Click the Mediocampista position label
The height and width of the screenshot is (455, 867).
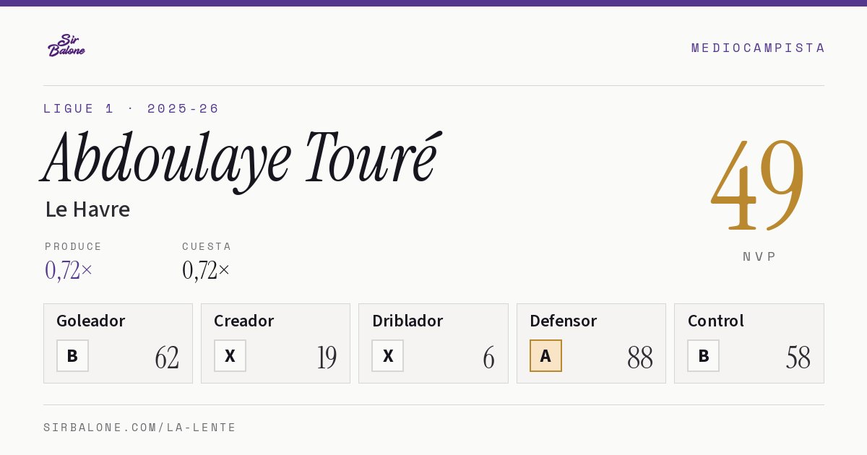pyautogui.click(x=758, y=48)
